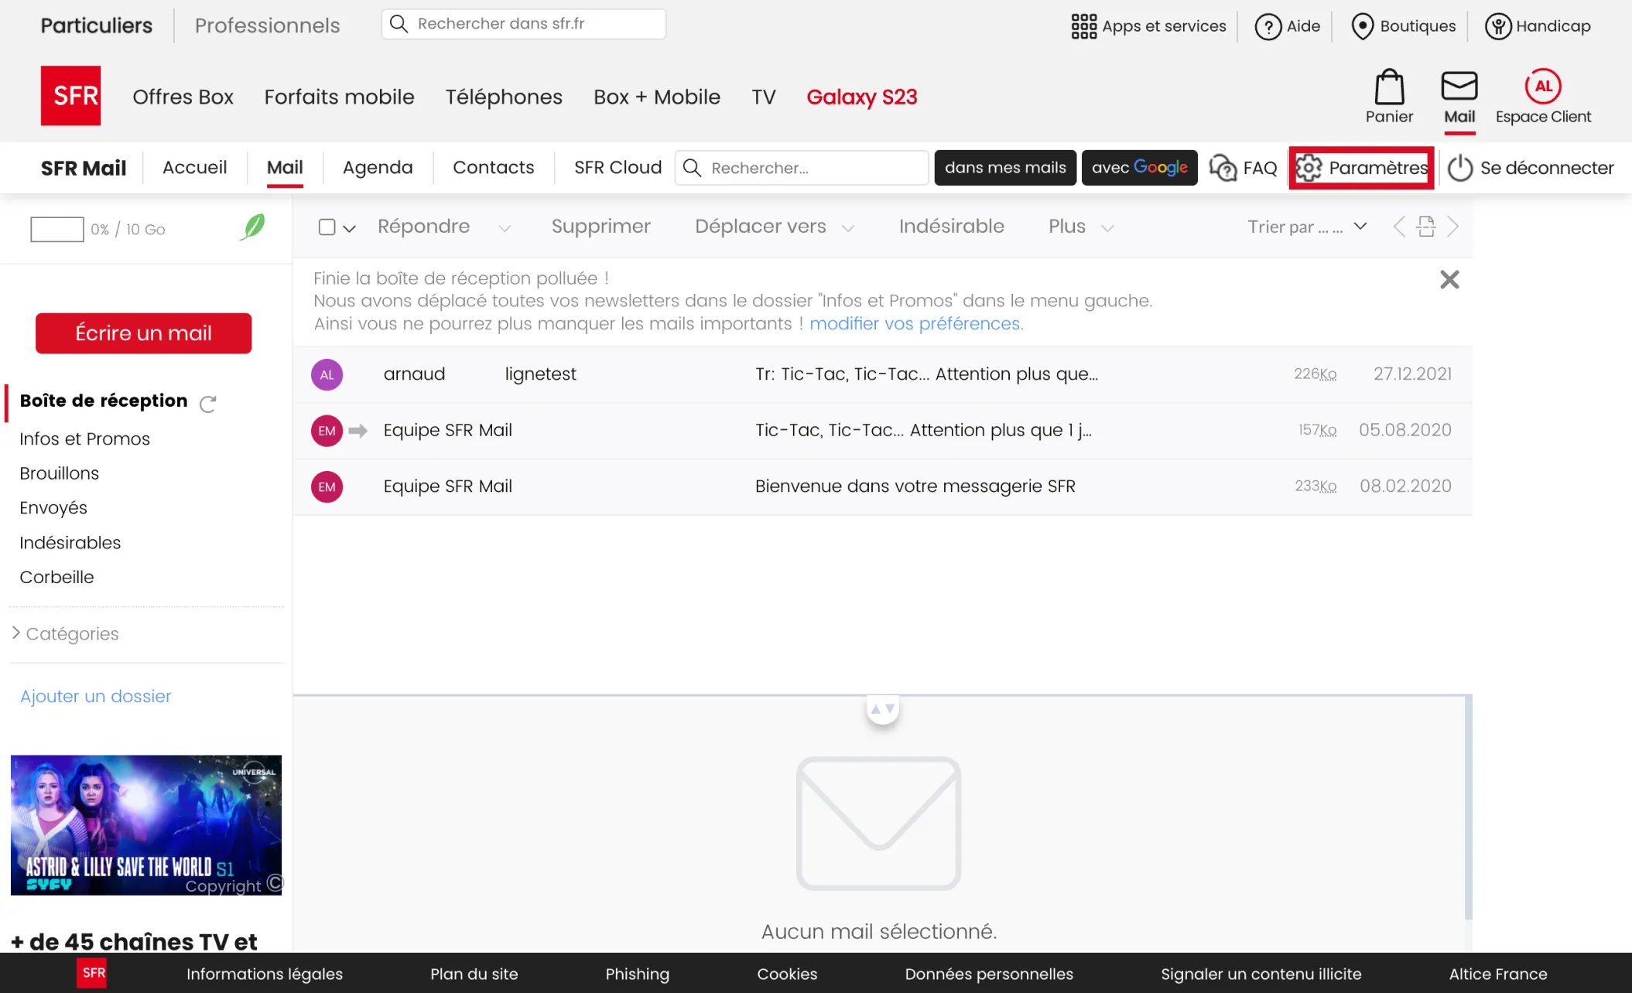Click the eco leaf icon near storage quota
Image resolution: width=1632 pixels, height=993 pixels.
[x=252, y=227]
